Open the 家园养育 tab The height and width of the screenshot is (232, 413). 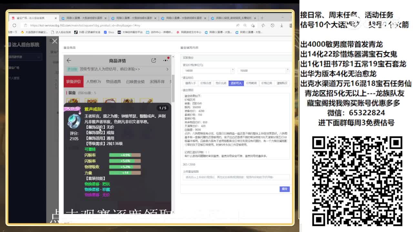pos(157,82)
